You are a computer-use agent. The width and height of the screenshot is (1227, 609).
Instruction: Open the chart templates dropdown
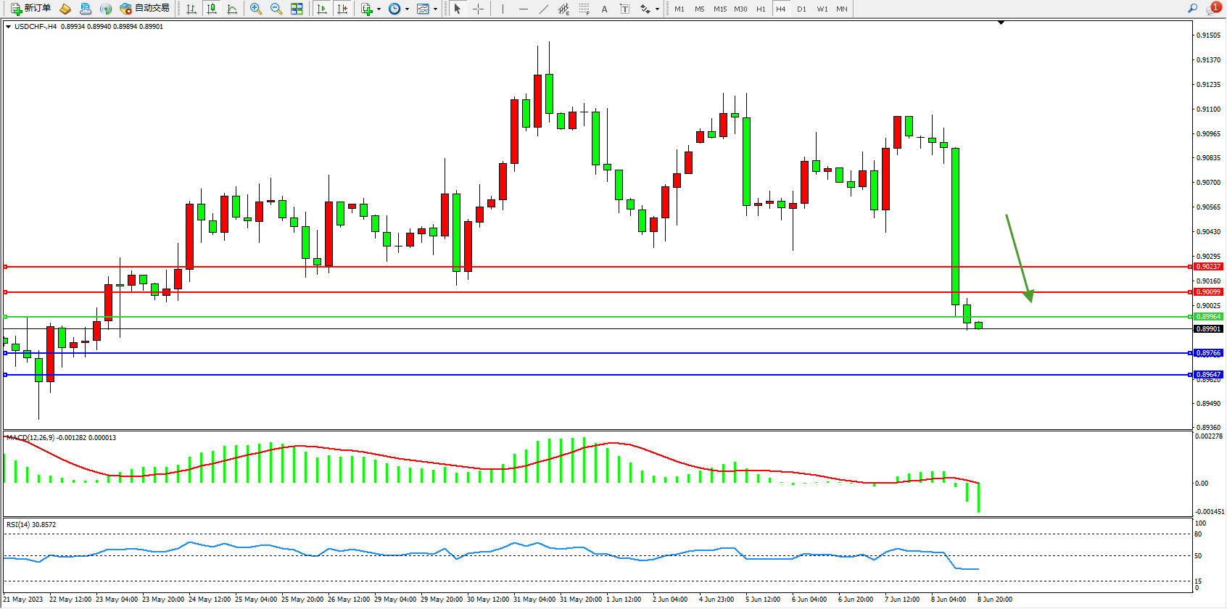tap(435, 9)
